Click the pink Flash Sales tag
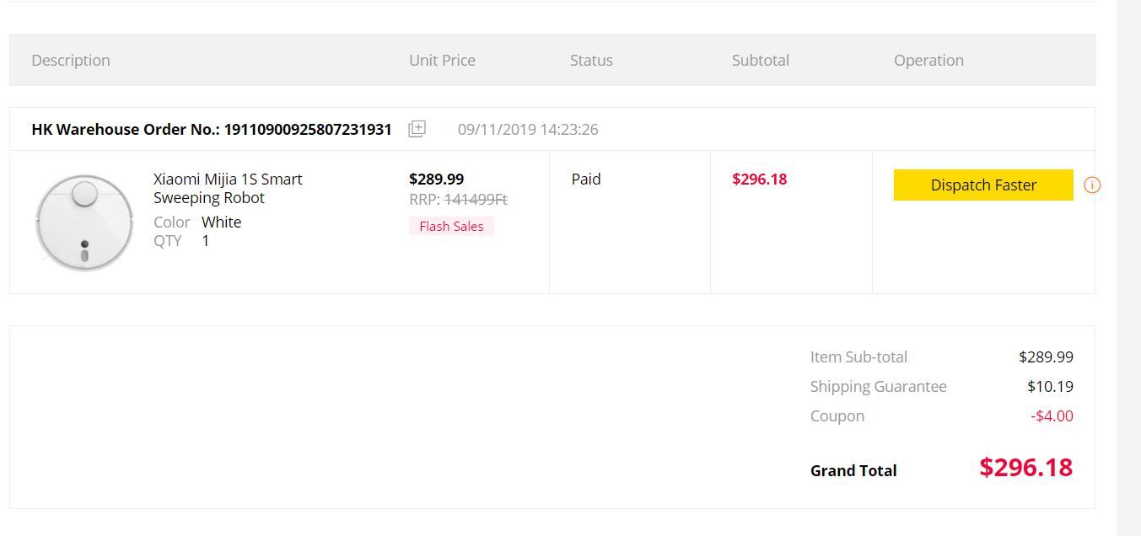Screen dimensions: 1141x536 coord(451,226)
